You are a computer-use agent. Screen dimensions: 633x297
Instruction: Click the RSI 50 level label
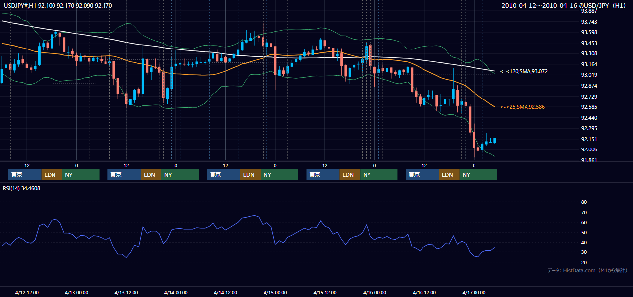[584, 232]
